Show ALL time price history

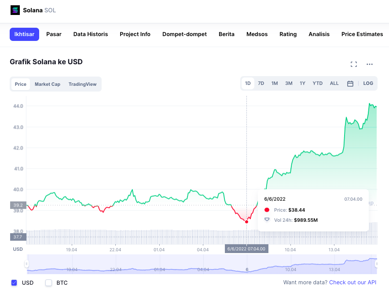pyautogui.click(x=334, y=84)
